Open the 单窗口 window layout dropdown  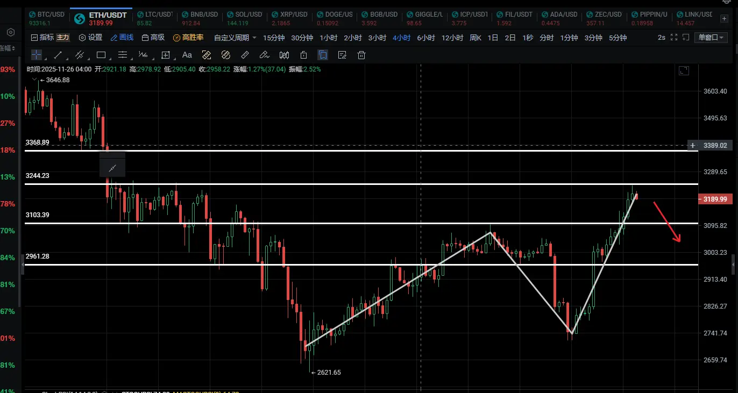(x=711, y=38)
